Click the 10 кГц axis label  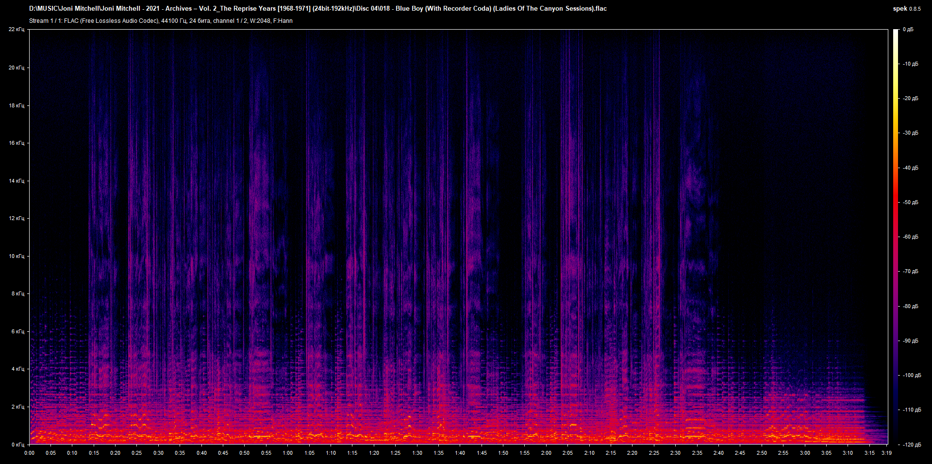(17, 256)
